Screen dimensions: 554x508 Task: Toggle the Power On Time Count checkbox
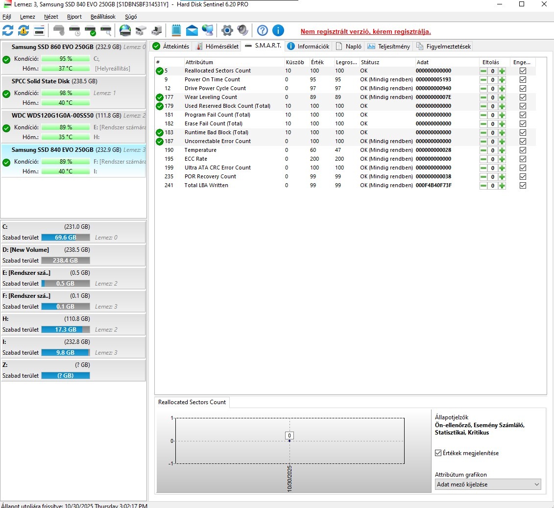[x=523, y=79]
